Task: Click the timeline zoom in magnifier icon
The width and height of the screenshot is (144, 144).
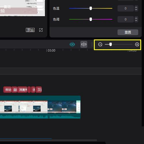Action: pos(137,44)
